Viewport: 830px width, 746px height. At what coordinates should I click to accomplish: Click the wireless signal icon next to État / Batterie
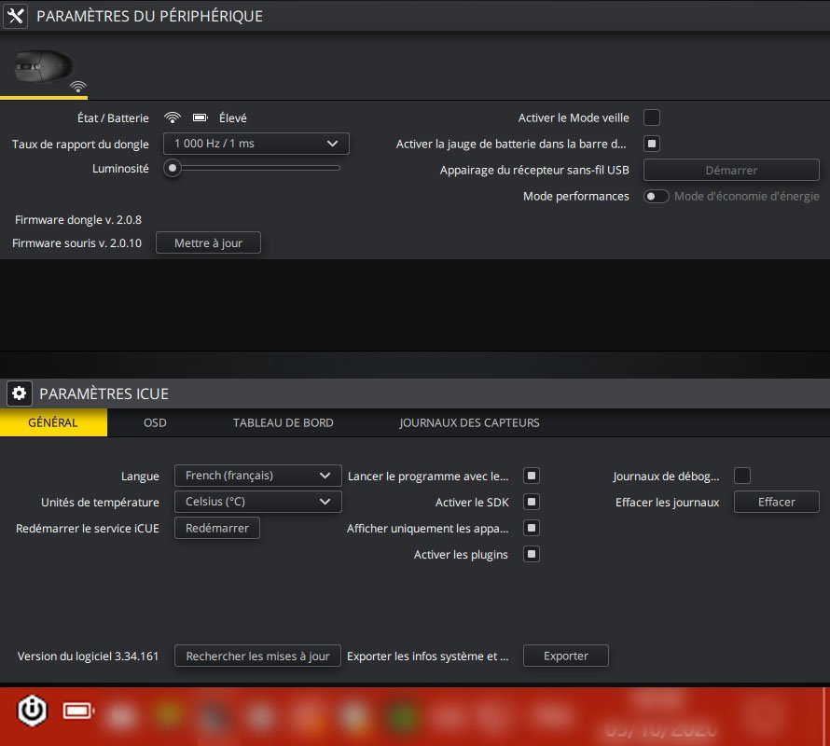(172, 118)
